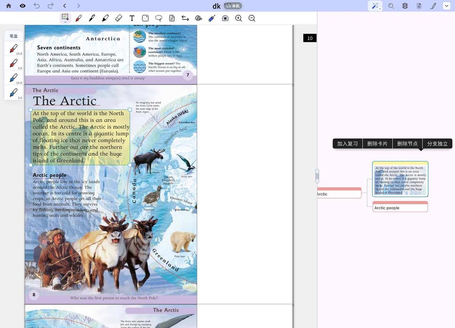Go to the home screen
Viewport: 455px width, 328px height.
[9, 6]
